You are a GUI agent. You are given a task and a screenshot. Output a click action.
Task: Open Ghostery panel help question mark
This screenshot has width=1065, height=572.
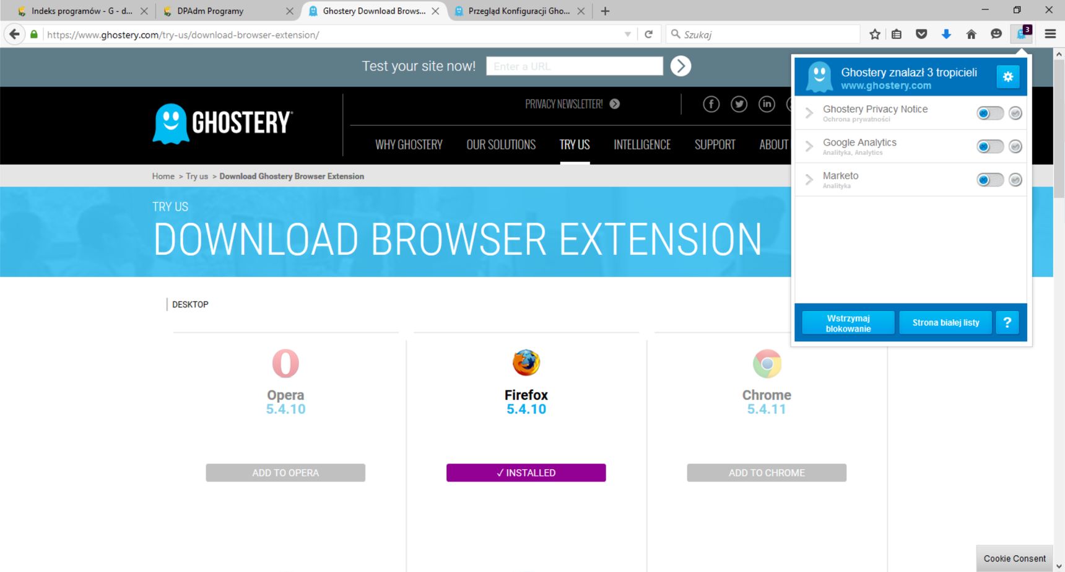[1007, 322]
